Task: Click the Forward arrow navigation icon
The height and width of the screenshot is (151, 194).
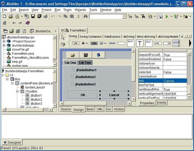Action: 20,23
